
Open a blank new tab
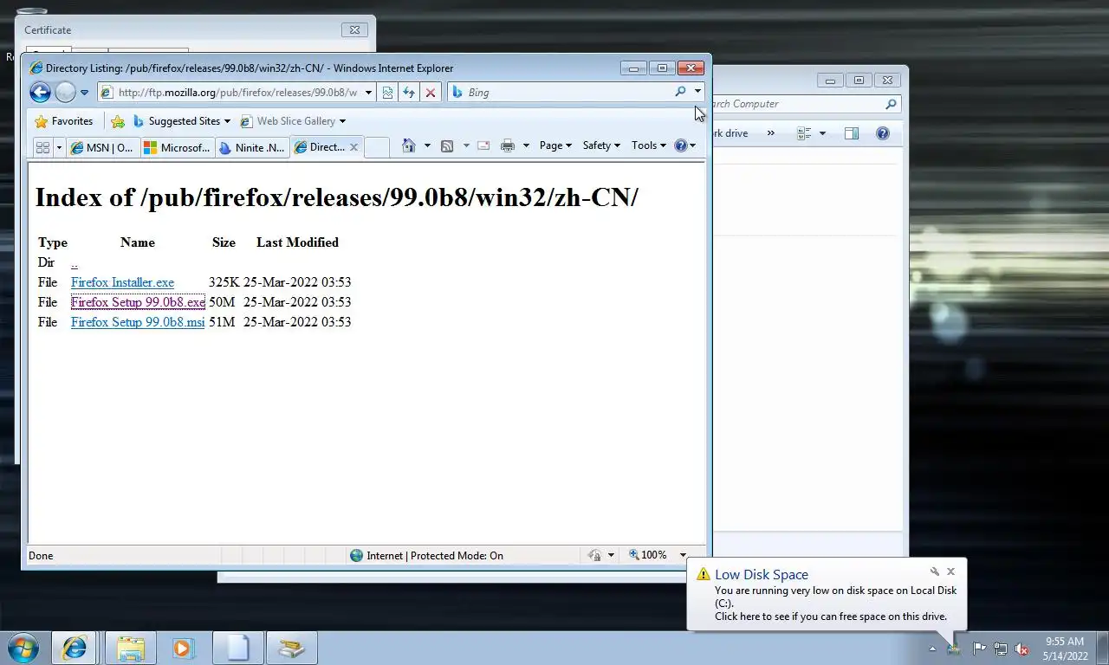(377, 147)
